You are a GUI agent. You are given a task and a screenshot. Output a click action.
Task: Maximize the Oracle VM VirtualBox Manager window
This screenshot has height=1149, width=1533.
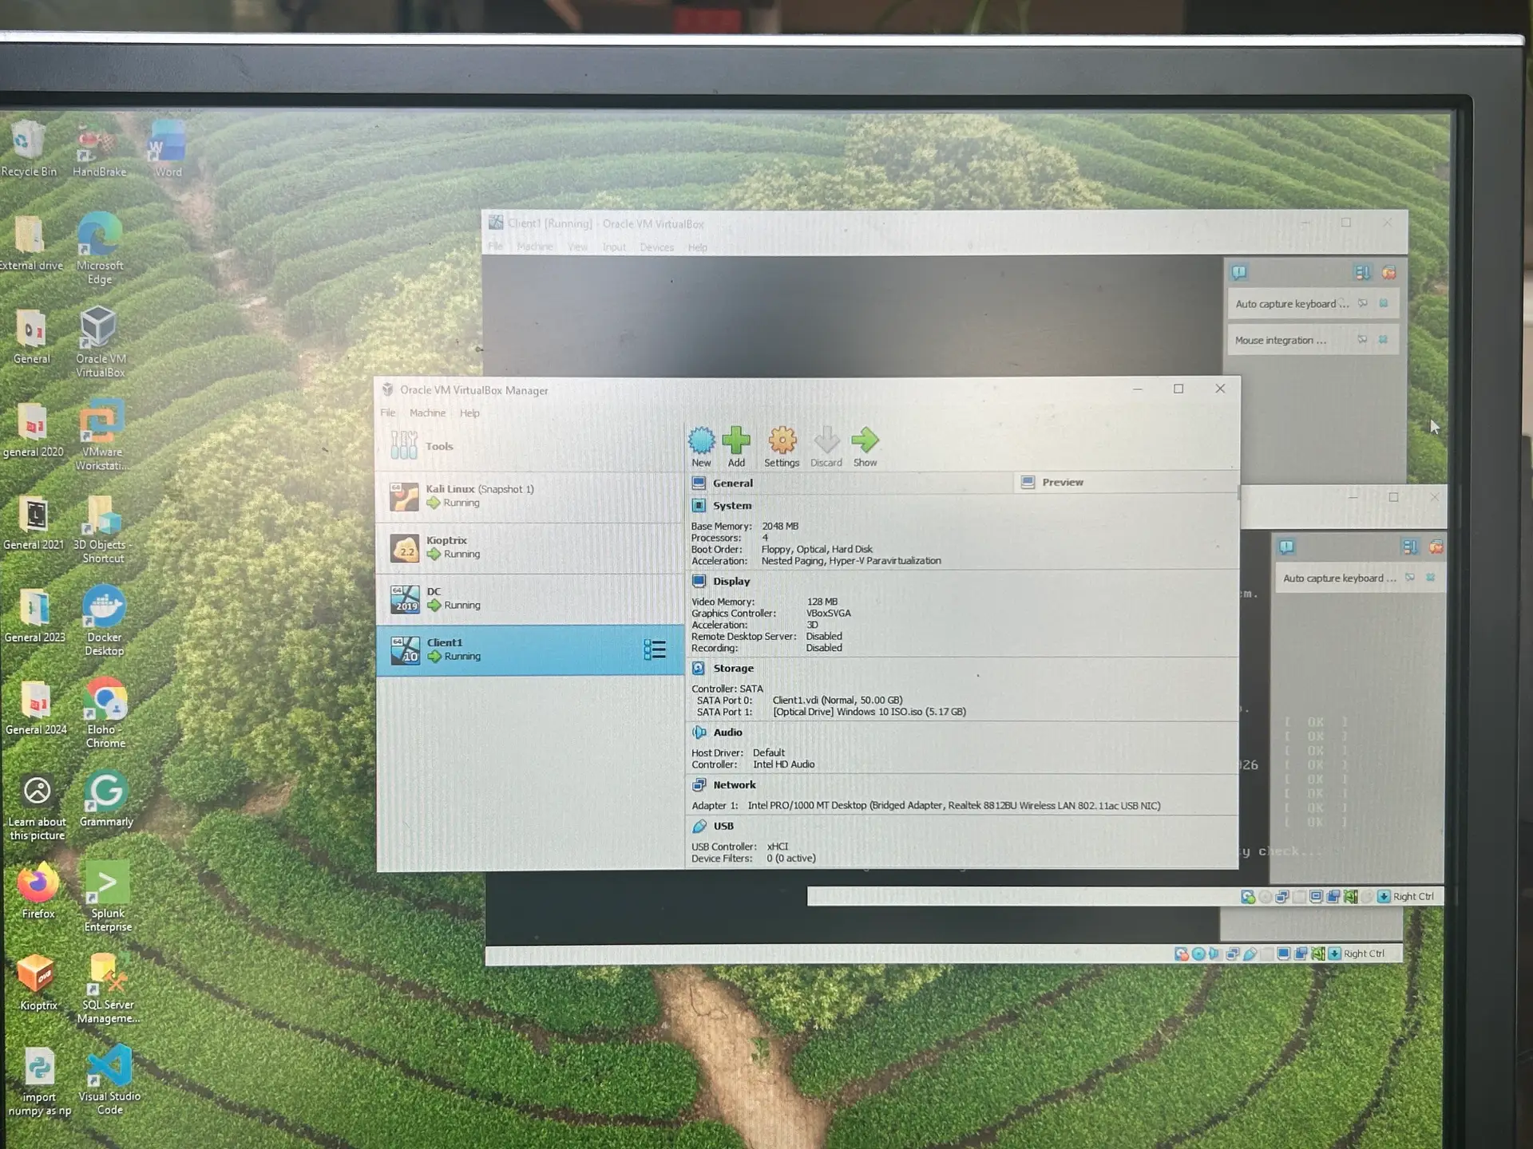(x=1178, y=389)
